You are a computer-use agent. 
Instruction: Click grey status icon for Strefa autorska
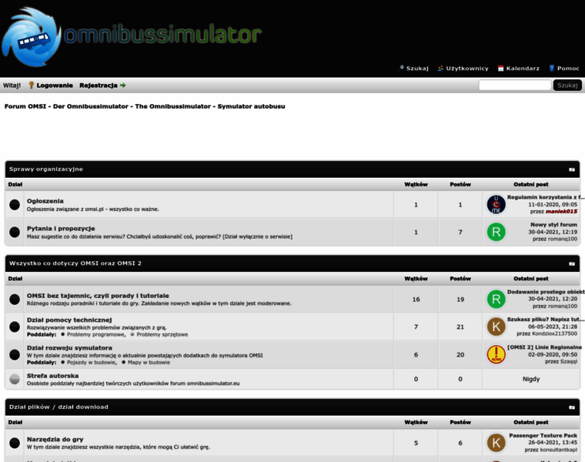(15, 379)
